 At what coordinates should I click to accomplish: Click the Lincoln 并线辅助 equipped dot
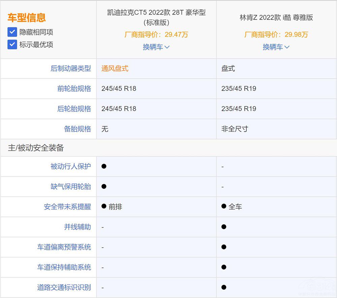[x=224, y=226]
